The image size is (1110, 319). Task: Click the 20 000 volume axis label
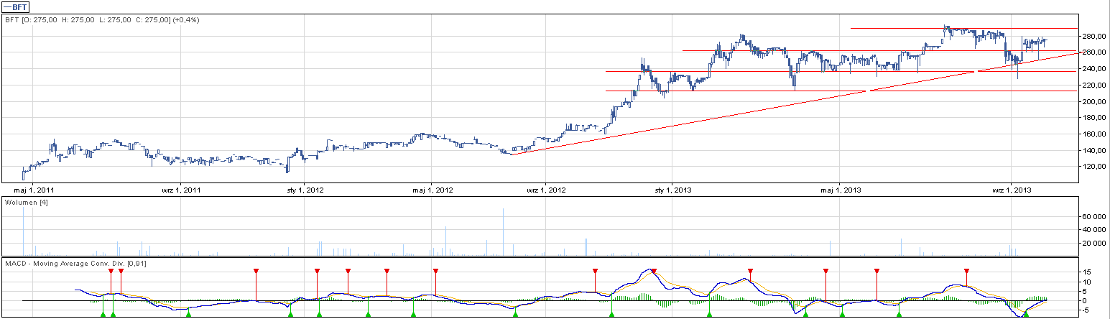click(1094, 244)
